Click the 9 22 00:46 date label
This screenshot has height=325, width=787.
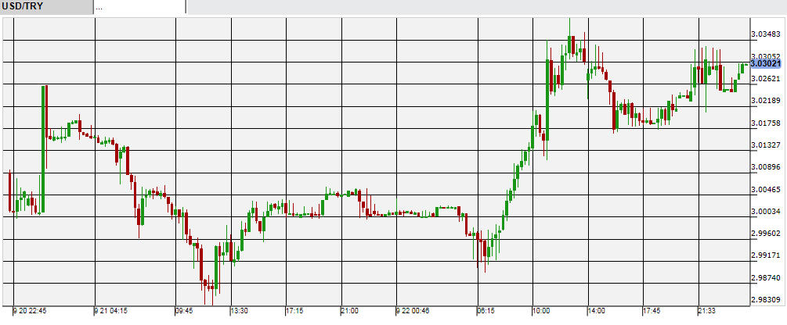coord(413,310)
